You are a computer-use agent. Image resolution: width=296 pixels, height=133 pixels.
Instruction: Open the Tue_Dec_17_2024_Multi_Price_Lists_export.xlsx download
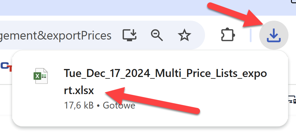tap(165, 73)
